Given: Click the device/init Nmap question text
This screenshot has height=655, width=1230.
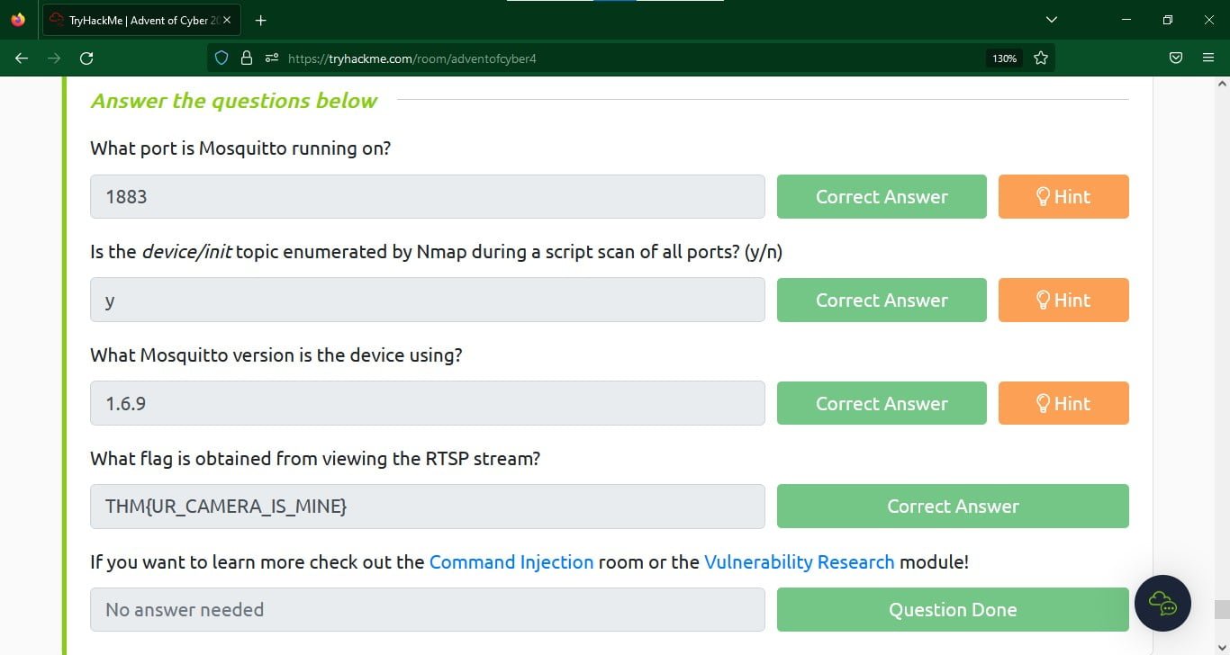Looking at the screenshot, I should [x=436, y=252].
